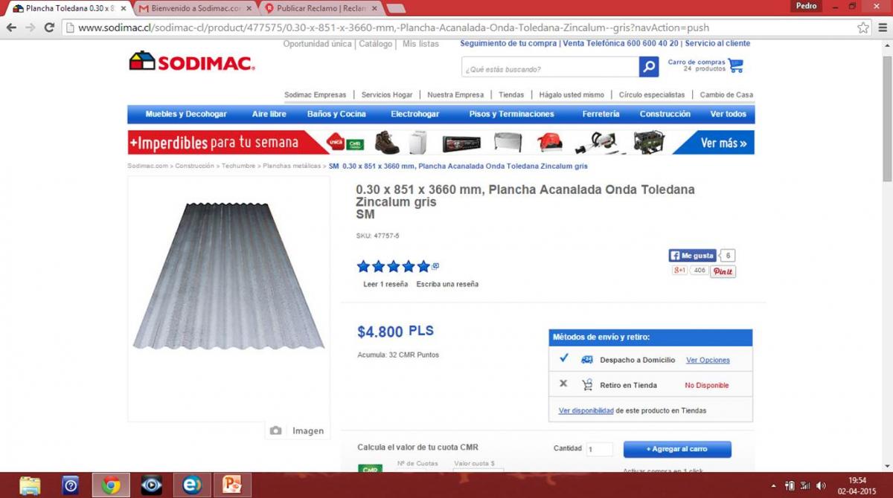
Task: Click Leer 1 reseña link
Action: tap(385, 284)
